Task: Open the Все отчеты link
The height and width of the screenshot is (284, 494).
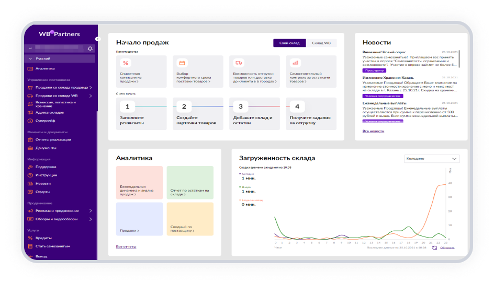Action: tap(126, 246)
